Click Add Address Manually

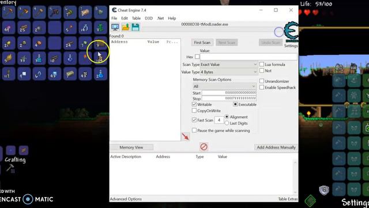point(276,147)
